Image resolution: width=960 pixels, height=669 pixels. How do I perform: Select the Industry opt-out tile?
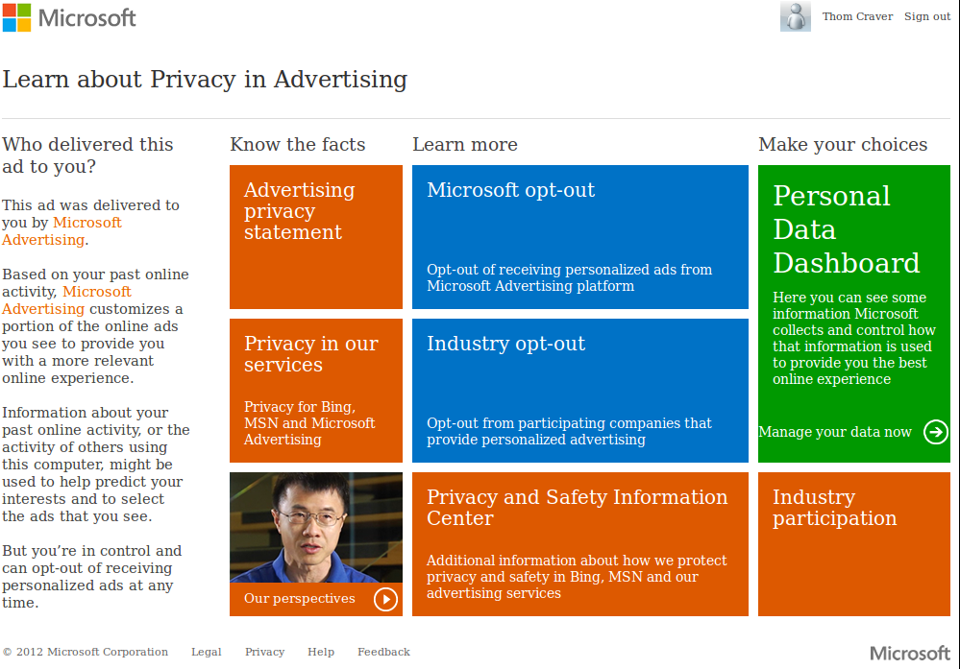pos(579,390)
